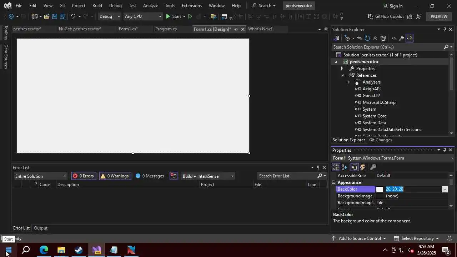Toggle auto-hide pin on Solution Explorer
The width and height of the screenshot is (457, 257).
click(x=445, y=30)
